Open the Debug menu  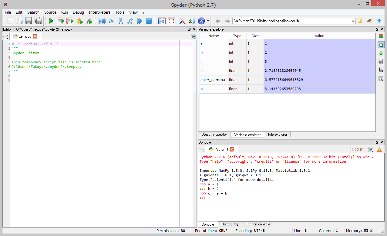coord(78,12)
